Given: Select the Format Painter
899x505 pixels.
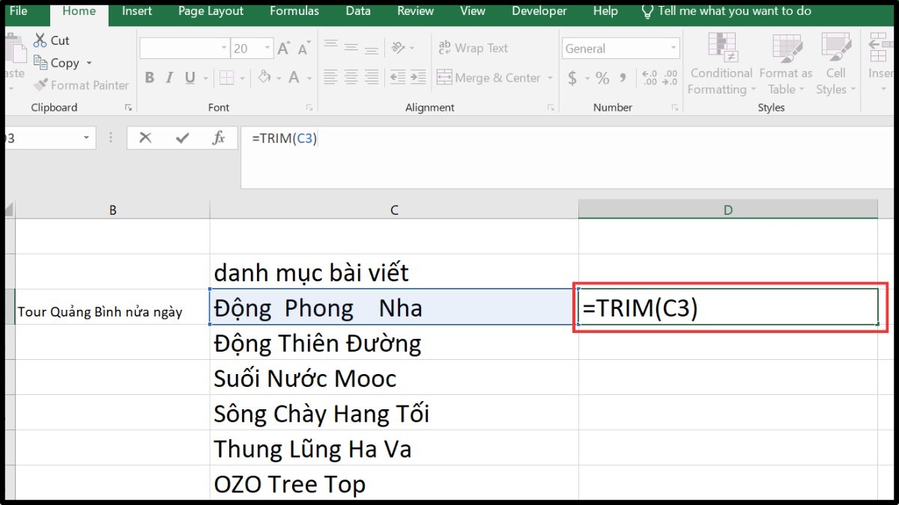Looking at the screenshot, I should (80, 85).
